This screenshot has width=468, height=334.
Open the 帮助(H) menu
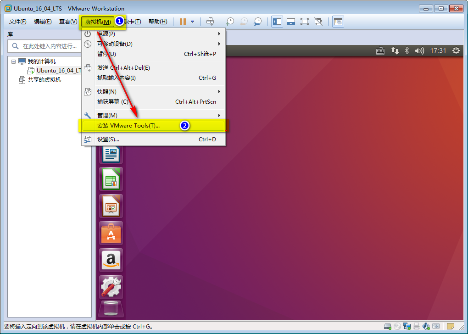pos(158,22)
